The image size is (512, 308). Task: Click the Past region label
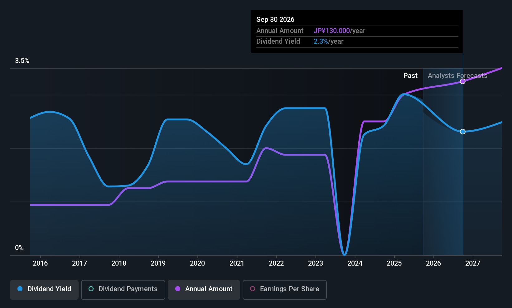[410, 76]
